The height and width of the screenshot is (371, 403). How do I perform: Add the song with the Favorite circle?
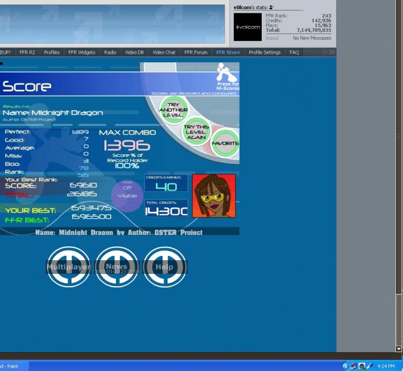[225, 144]
